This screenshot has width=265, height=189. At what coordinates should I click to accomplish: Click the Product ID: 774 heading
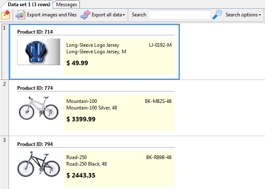click(x=35, y=88)
